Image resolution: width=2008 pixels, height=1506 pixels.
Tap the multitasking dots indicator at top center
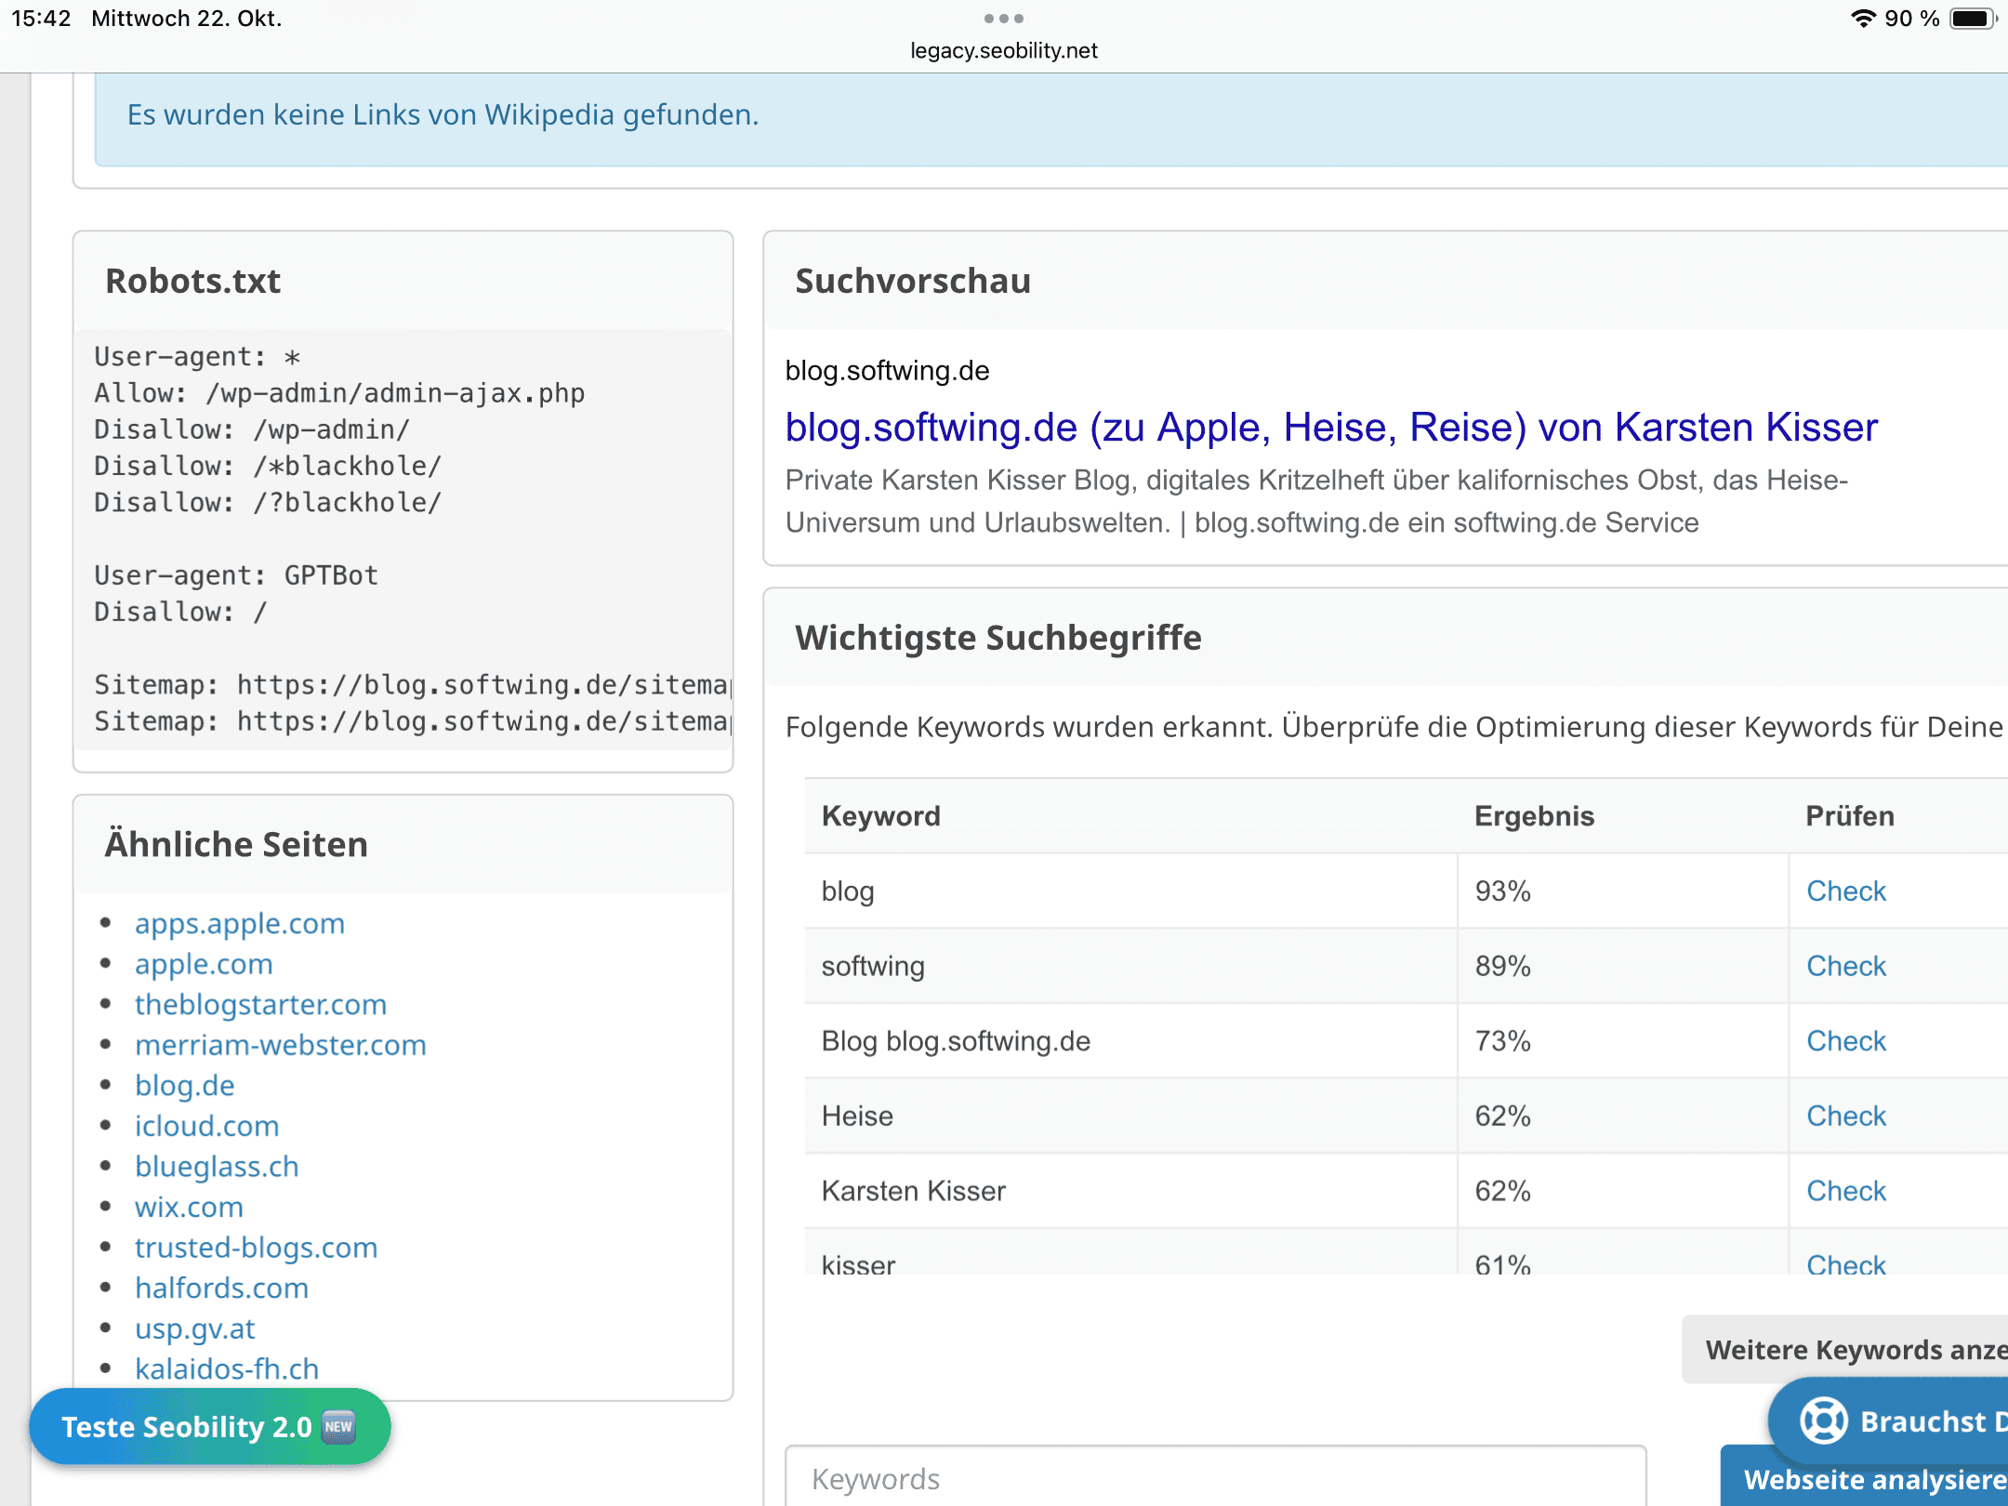click(x=1004, y=17)
